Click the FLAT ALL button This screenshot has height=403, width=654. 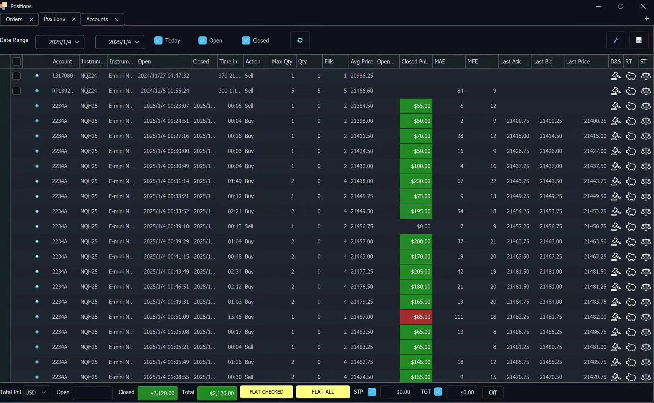tap(323, 392)
